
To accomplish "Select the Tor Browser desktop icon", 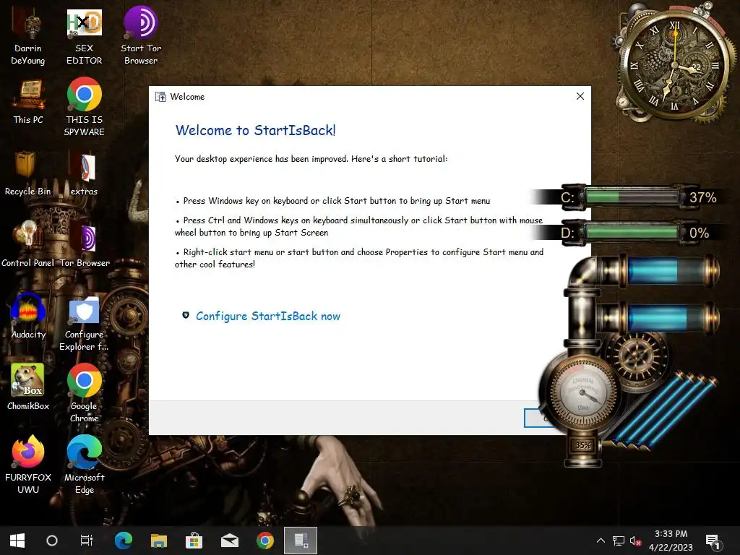I will coord(85,245).
